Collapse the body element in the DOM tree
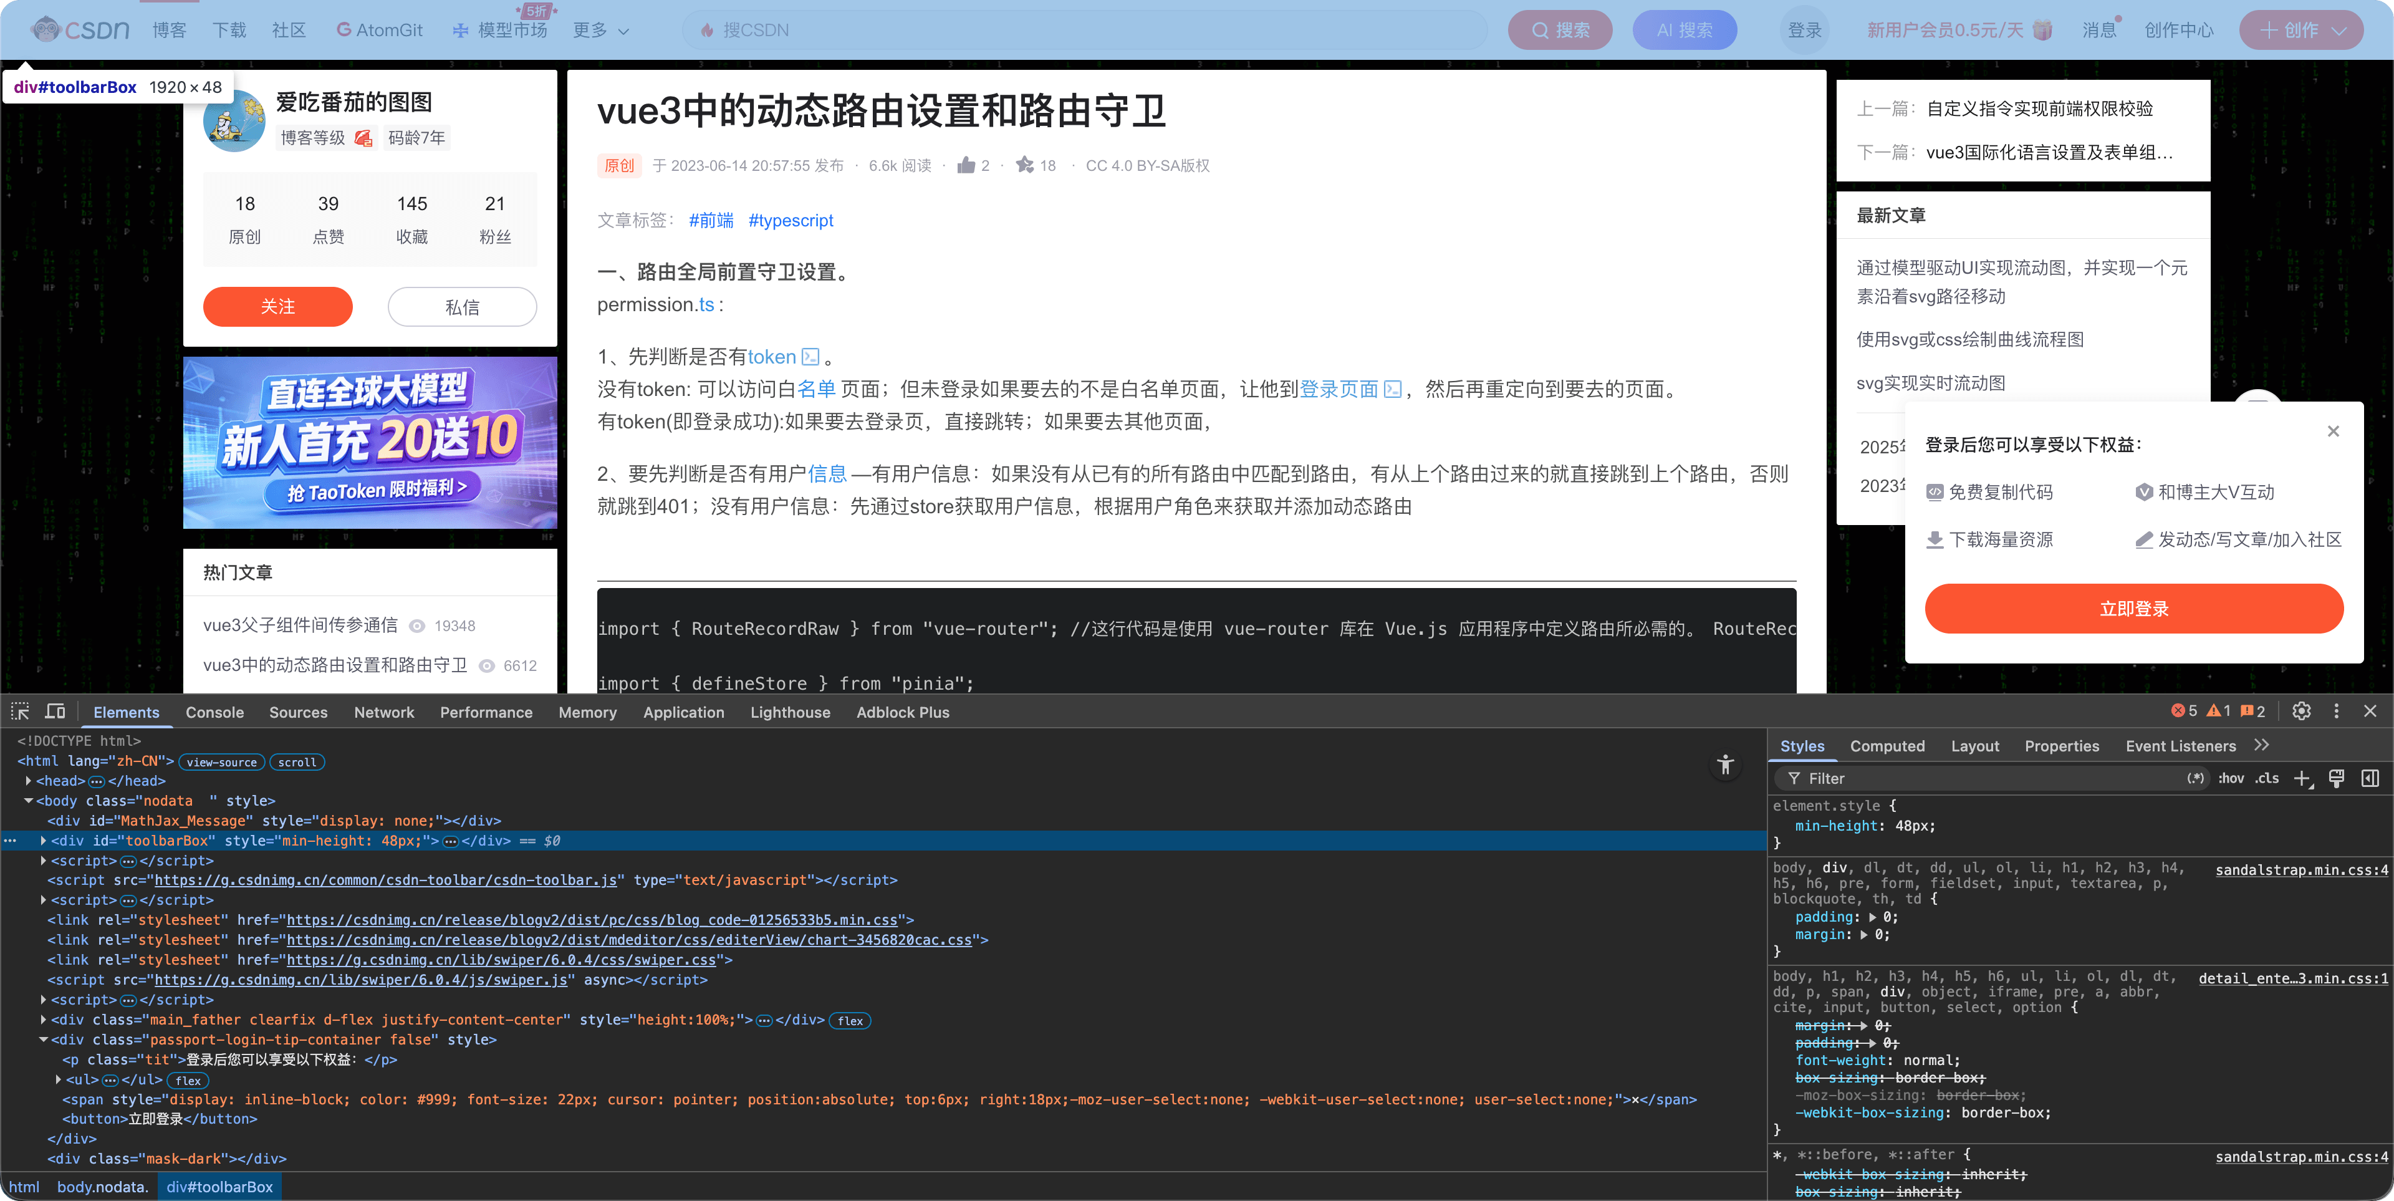Viewport: 2394px width, 1201px height. [x=29, y=801]
